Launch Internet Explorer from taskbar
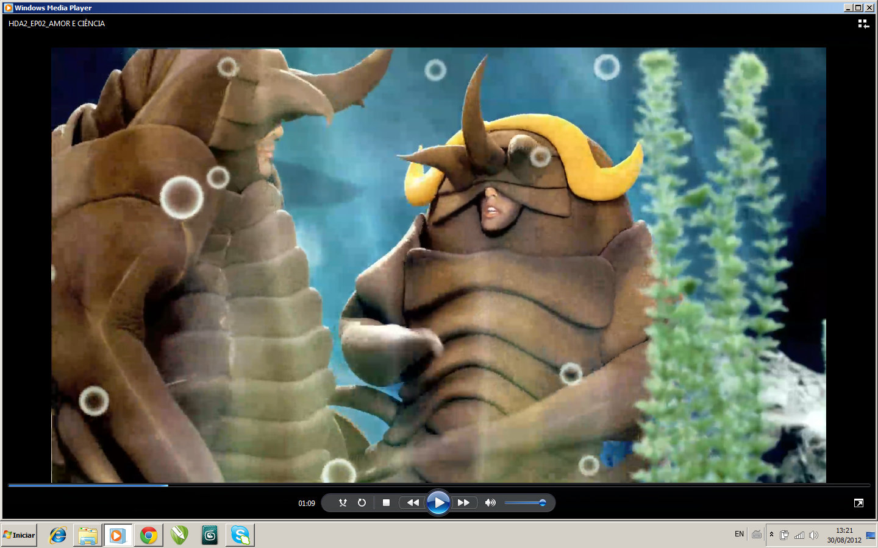Screen dimensions: 878x548 pyautogui.click(x=58, y=535)
